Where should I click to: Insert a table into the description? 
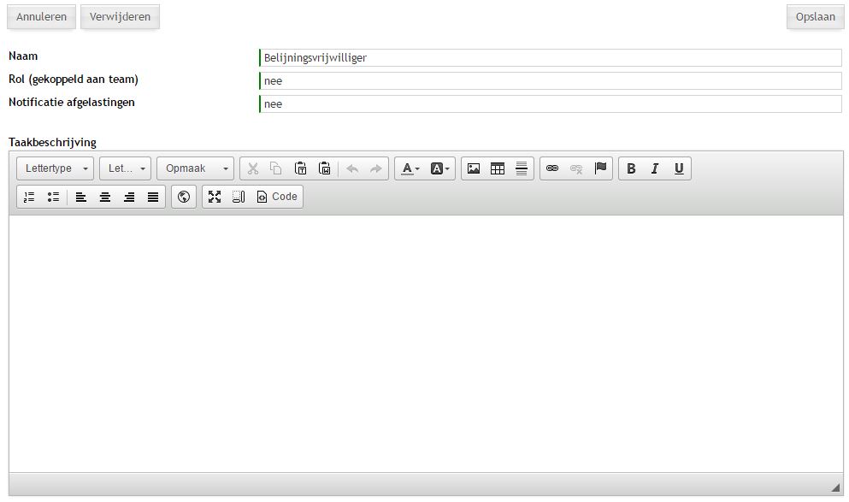498,168
